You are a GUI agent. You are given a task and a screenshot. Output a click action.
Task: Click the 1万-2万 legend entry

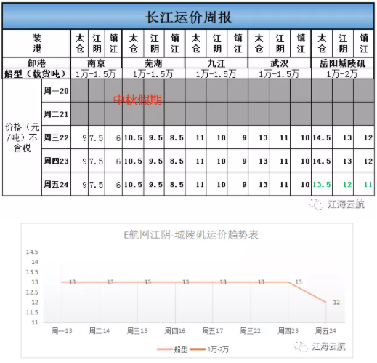(210, 349)
